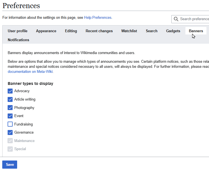Click the disabled Special checkbox
Image resolution: width=209 pixels, height=172 pixels.
coord(10,149)
